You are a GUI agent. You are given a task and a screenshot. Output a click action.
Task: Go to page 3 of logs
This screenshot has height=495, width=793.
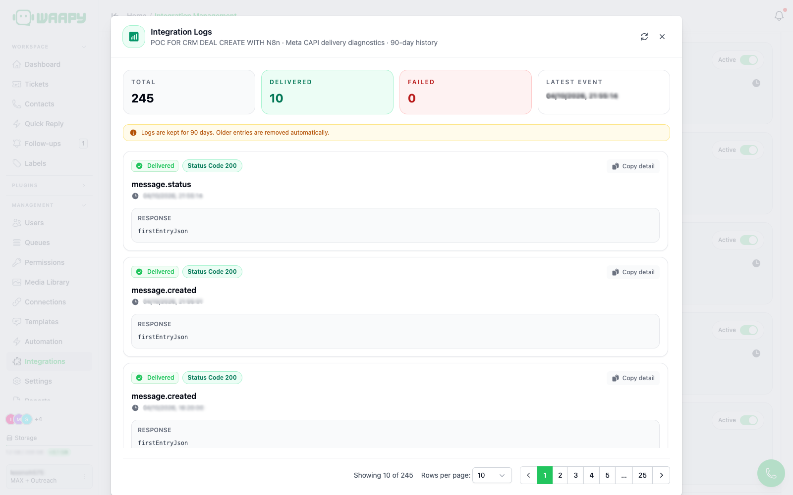tap(576, 475)
